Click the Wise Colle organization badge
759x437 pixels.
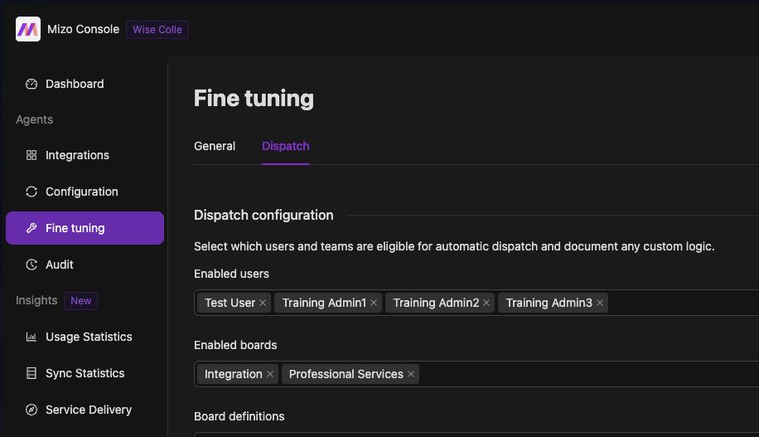tap(157, 30)
